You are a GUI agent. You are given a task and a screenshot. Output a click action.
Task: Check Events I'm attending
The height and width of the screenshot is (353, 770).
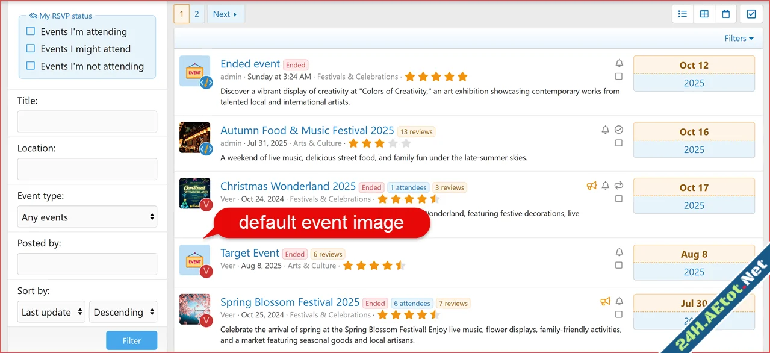coord(31,31)
